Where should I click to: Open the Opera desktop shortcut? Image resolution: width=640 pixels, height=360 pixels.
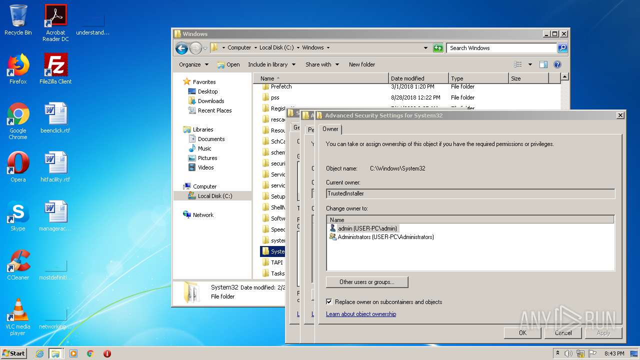point(18,167)
